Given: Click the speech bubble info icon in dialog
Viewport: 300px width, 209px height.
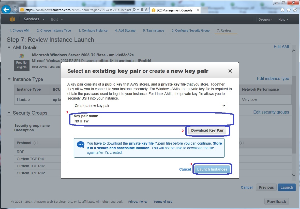Looking at the screenshot, I should point(80,145).
